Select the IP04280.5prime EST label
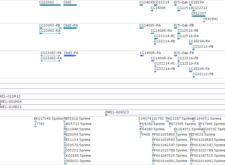This screenshot has width=225, height=165. click(x=152, y=124)
